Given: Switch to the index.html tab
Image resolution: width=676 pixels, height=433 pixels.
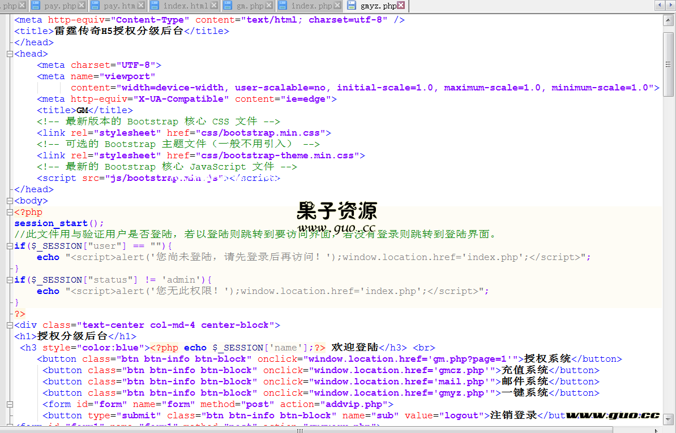Looking at the screenshot, I should tap(185, 6).
